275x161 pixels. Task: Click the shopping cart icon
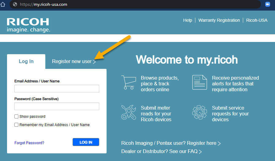[x=129, y=82]
